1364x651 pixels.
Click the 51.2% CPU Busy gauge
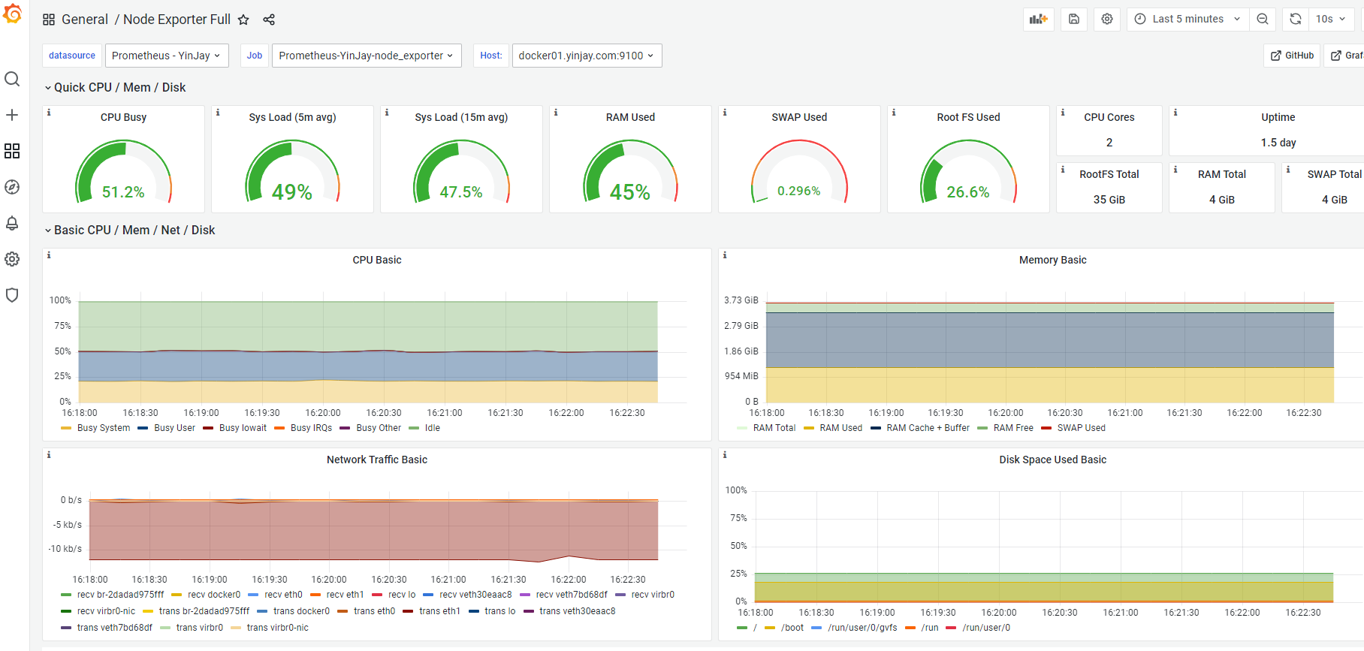coord(123,172)
